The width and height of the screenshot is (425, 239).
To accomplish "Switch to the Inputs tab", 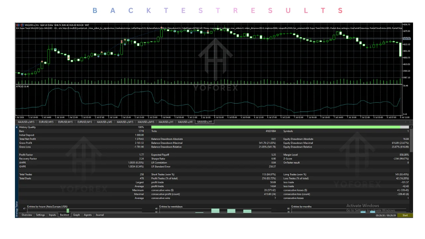I will point(52,215).
